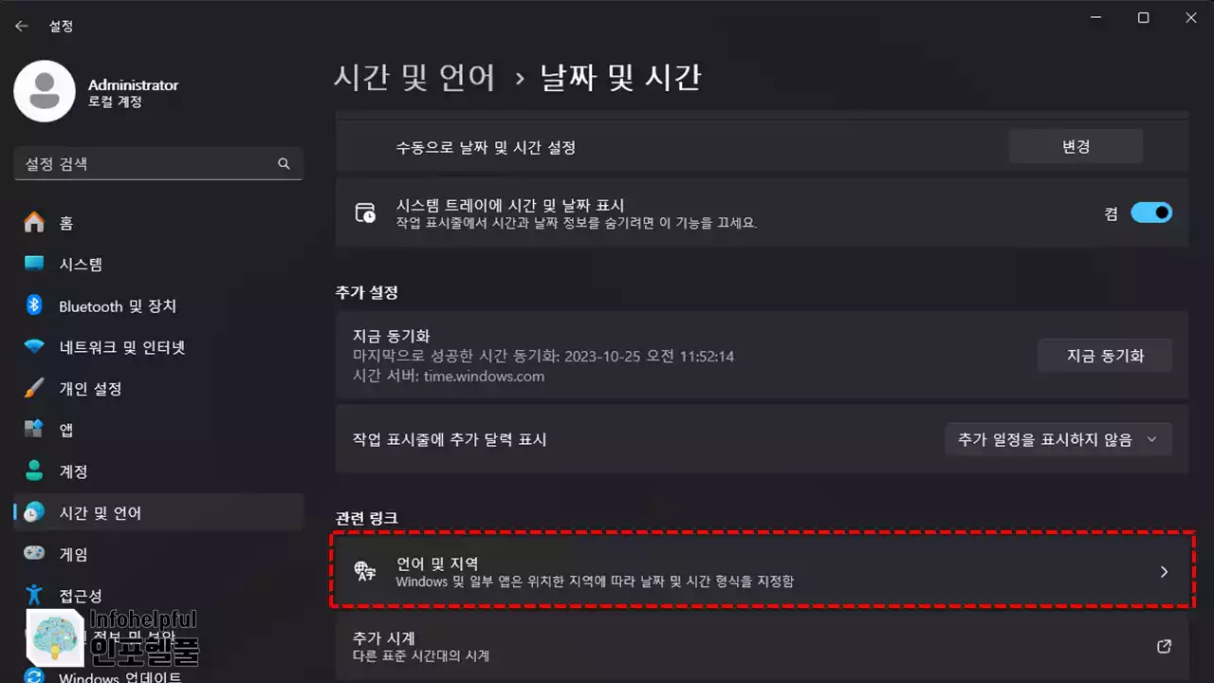The width and height of the screenshot is (1214, 683).
Task: Click the accessibility figure icon
Action: (34, 595)
